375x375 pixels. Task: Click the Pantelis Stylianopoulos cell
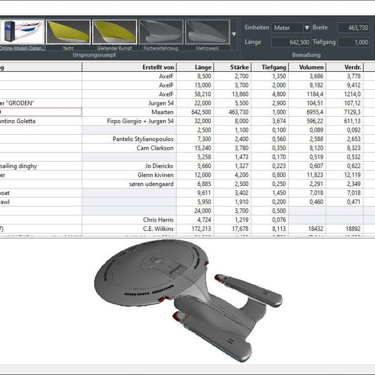(129, 139)
